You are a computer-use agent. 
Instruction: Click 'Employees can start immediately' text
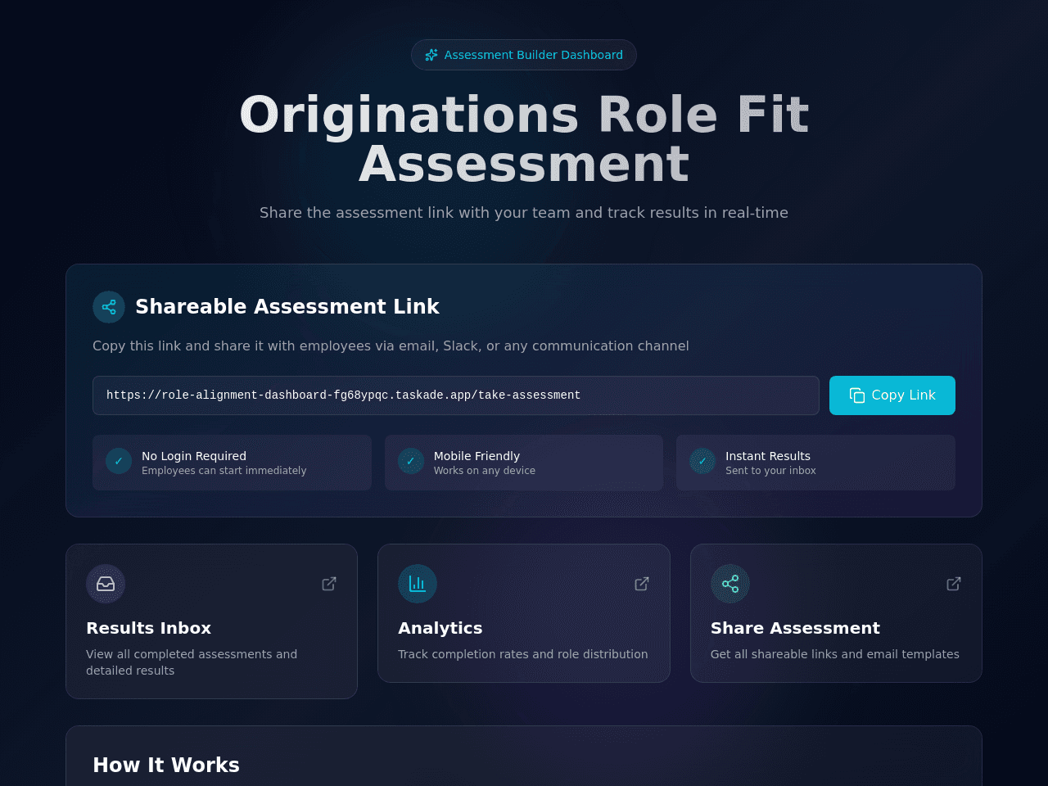224,471
